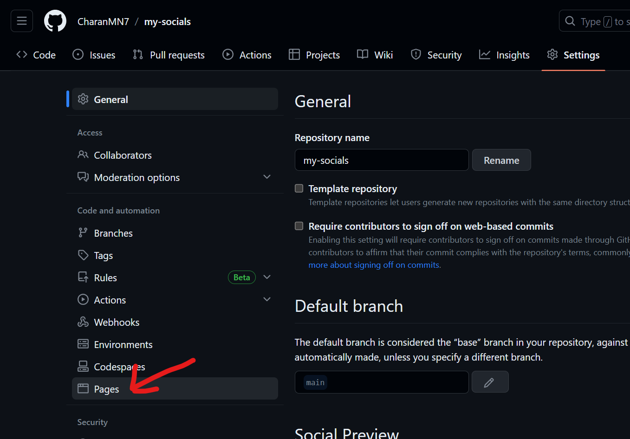Open Collaborators settings
Image resolution: width=630 pixels, height=439 pixels.
175,155
